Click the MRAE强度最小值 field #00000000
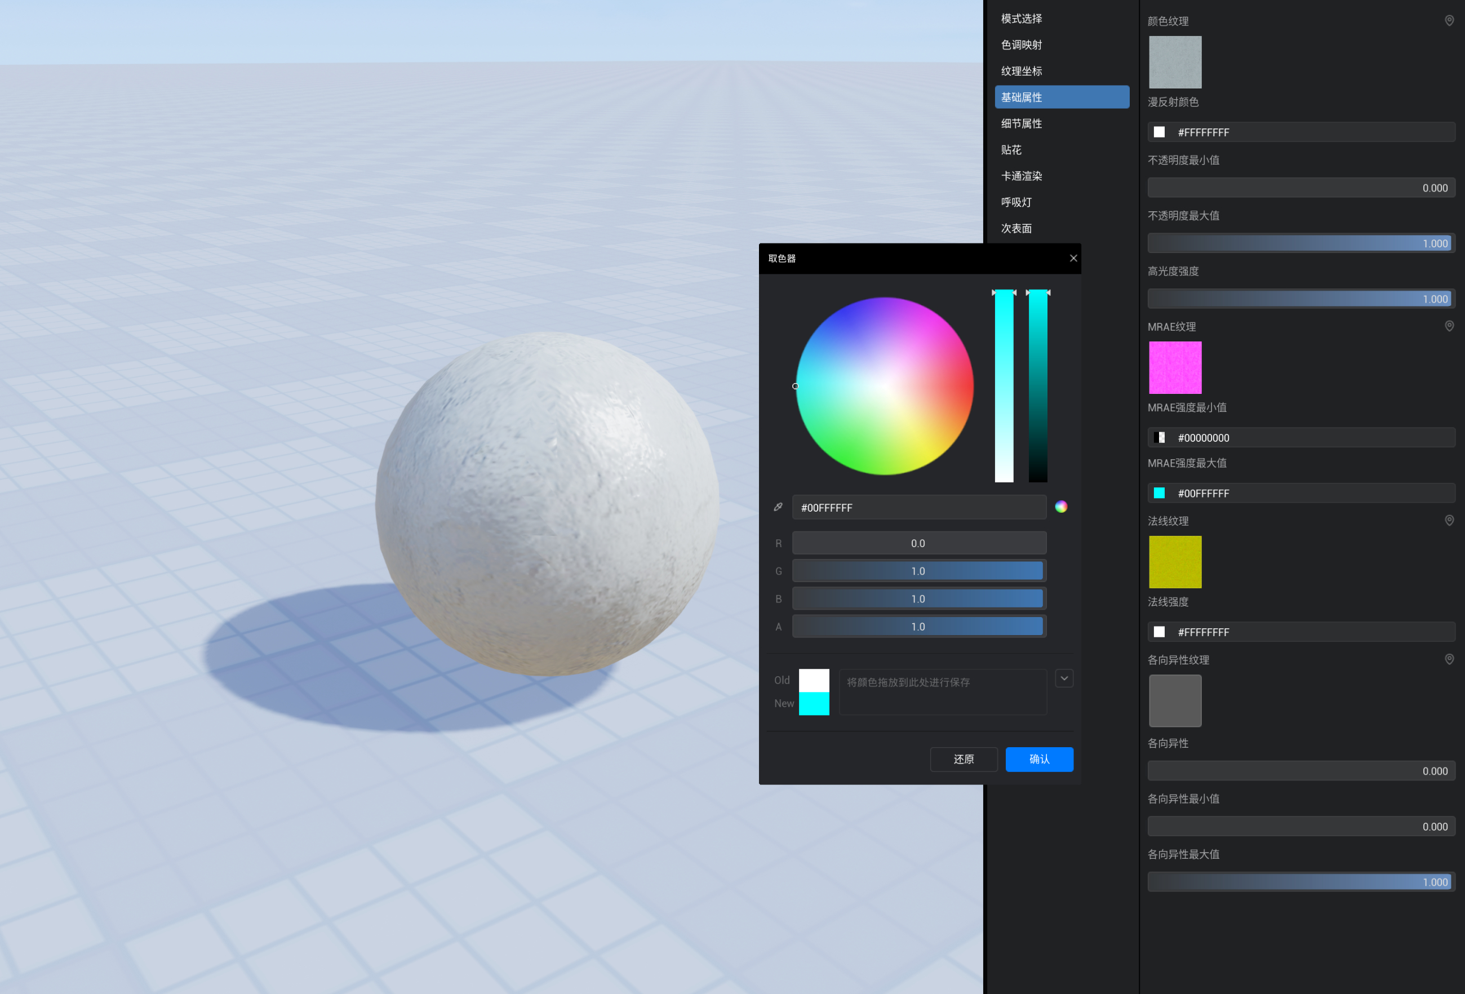This screenshot has width=1465, height=994. 1301,437
